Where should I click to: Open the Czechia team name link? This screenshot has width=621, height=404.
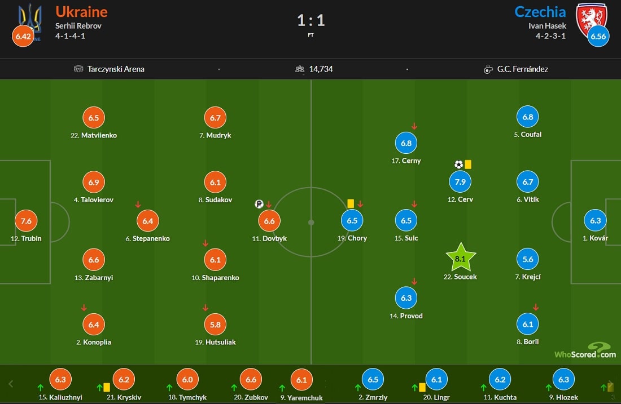pos(540,12)
